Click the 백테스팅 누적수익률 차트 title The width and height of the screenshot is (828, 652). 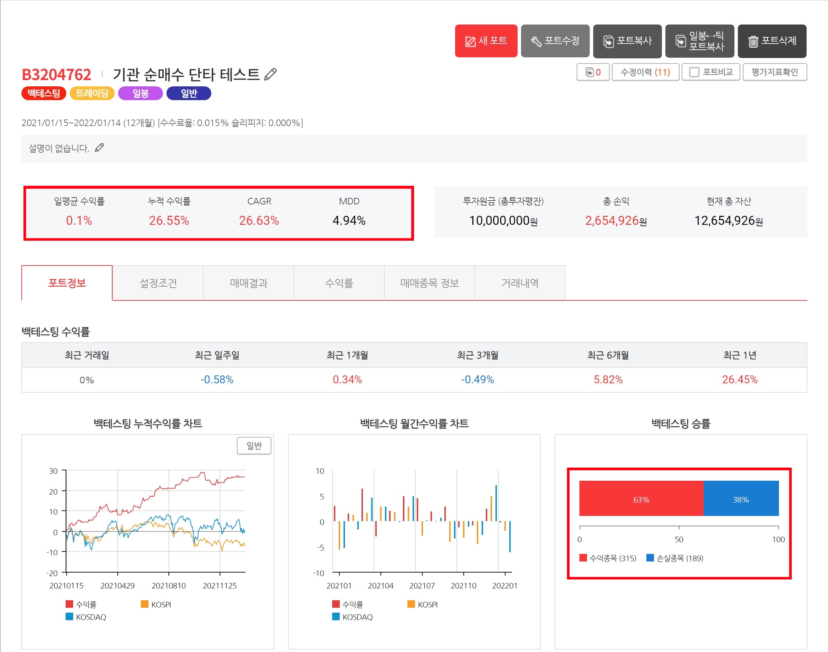[x=148, y=423]
